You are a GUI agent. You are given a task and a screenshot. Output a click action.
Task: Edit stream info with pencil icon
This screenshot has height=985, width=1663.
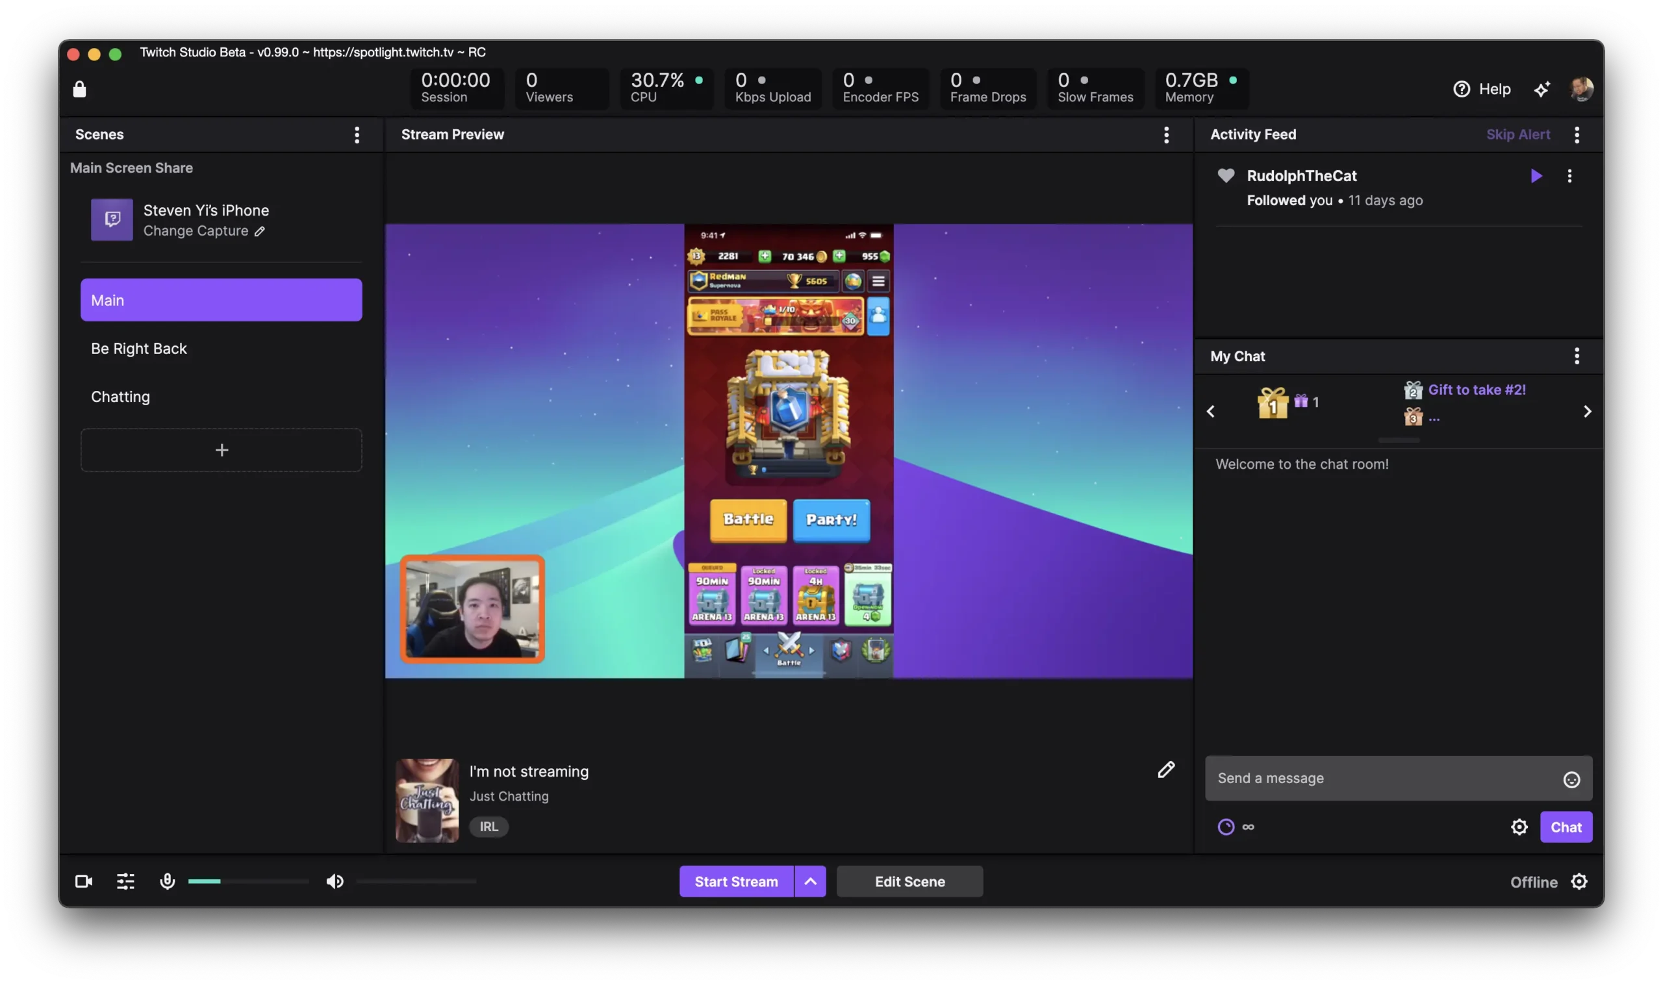click(1166, 769)
